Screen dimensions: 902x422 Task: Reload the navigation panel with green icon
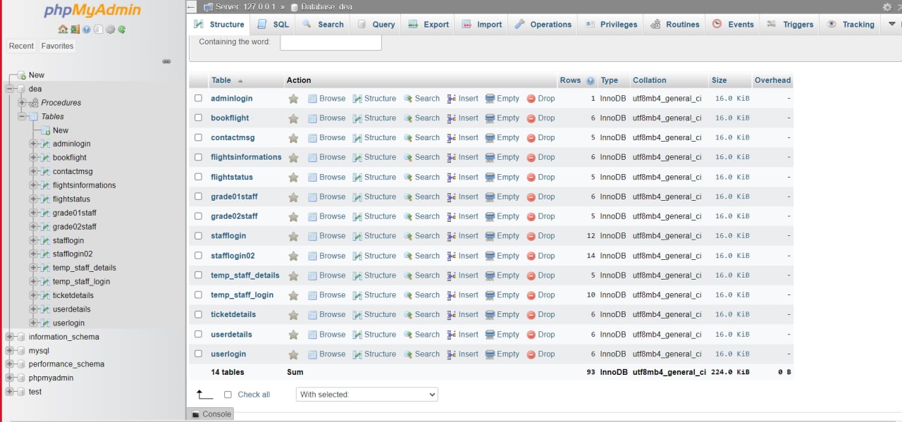pyautogui.click(x=122, y=30)
